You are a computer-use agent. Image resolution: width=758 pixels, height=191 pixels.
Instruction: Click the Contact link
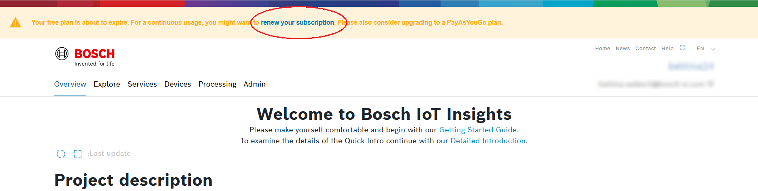pos(645,49)
